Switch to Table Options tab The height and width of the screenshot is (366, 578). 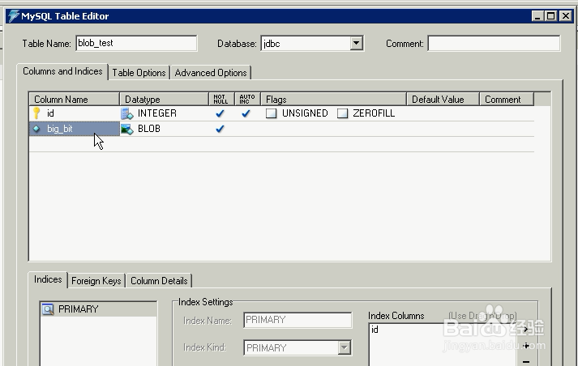click(139, 73)
